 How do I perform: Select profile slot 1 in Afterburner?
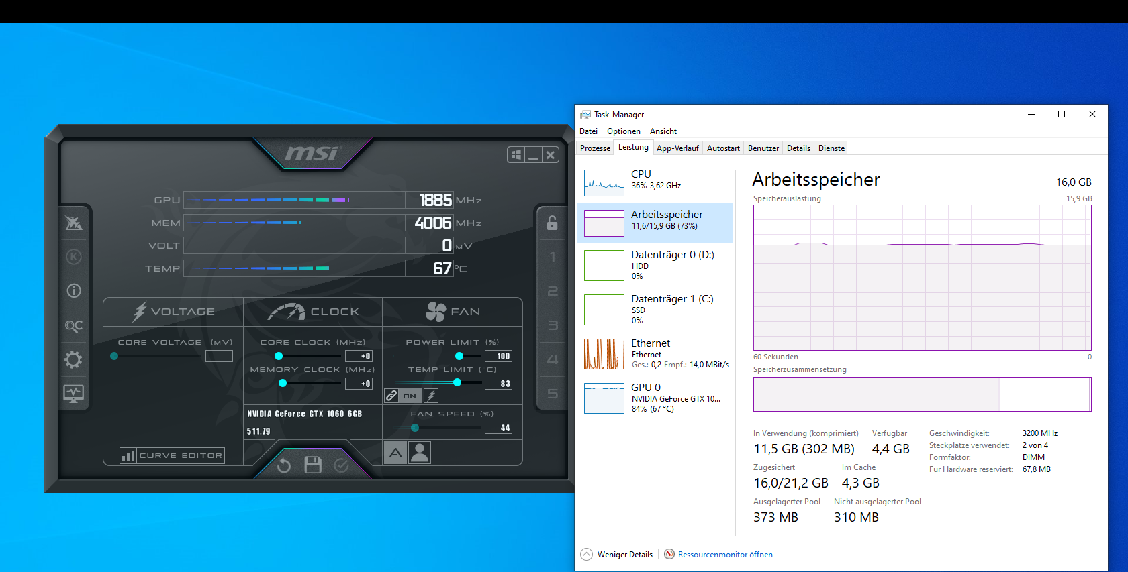click(x=552, y=257)
